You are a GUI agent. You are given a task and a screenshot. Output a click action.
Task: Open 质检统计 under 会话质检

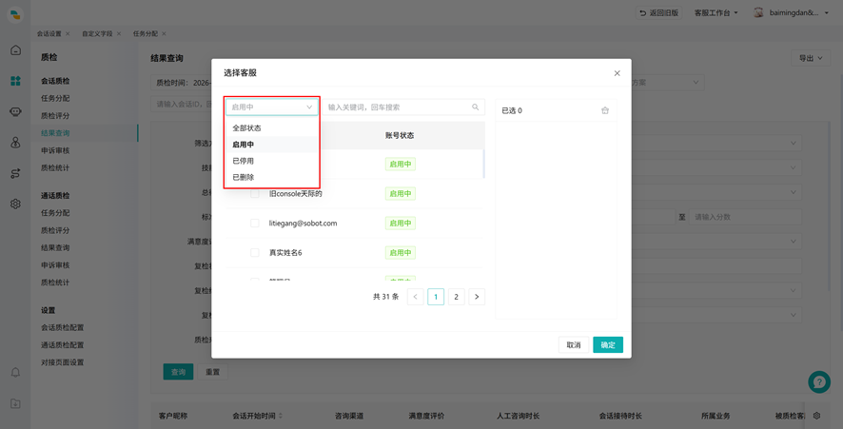(55, 167)
